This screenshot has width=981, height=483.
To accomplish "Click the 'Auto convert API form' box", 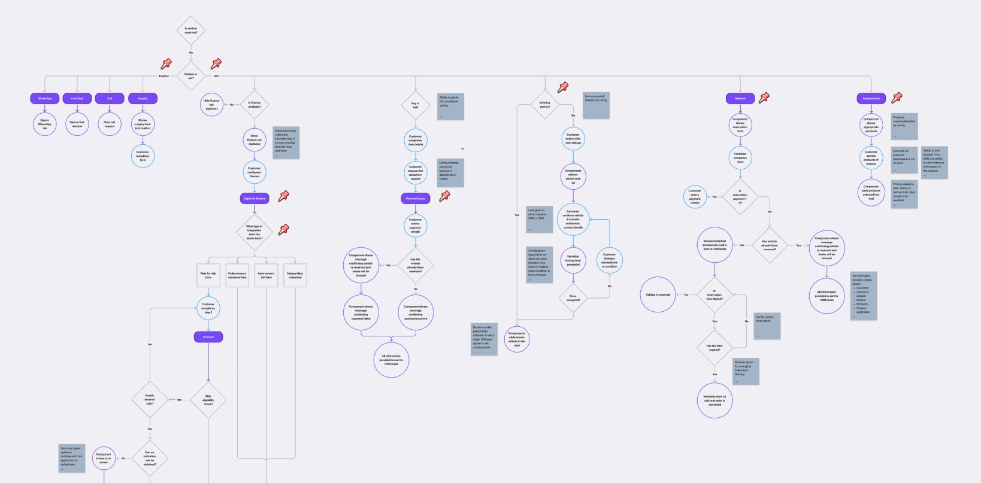I will pos(266,275).
